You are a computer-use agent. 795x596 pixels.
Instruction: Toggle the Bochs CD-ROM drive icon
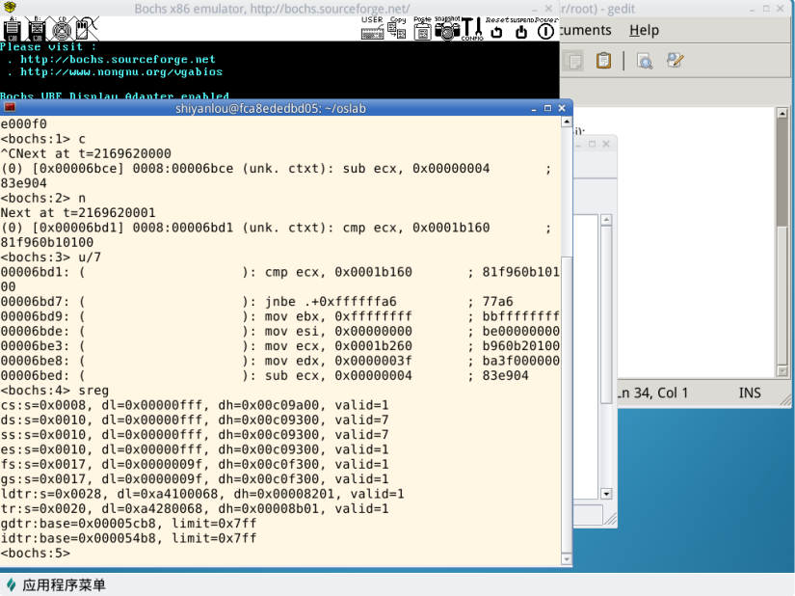tap(61, 27)
